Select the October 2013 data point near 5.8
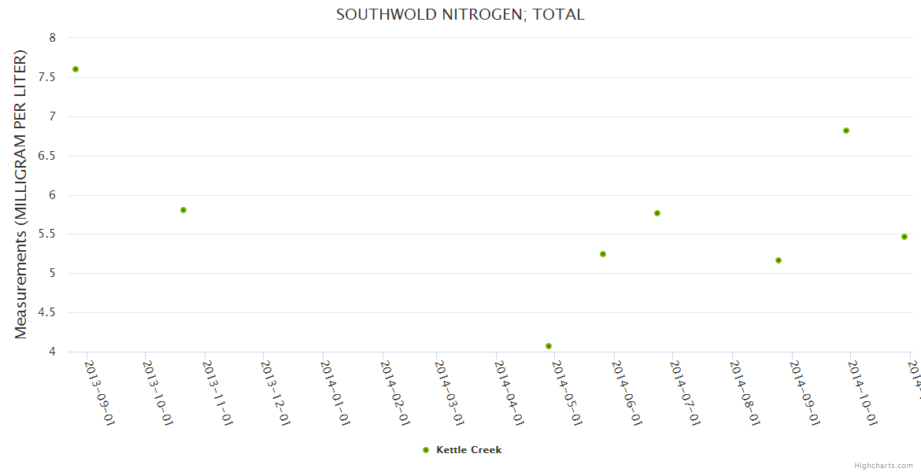The height and width of the screenshot is (472, 921). click(183, 210)
